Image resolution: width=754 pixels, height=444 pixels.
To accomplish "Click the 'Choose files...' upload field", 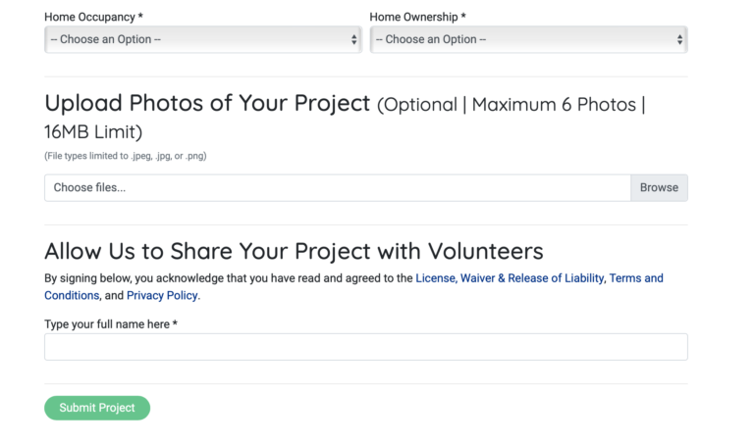I will pos(337,187).
